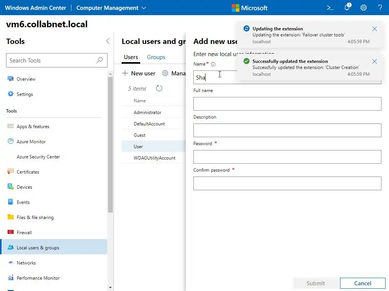Click the New user button
The width and height of the screenshot is (389, 291).
tap(139, 73)
